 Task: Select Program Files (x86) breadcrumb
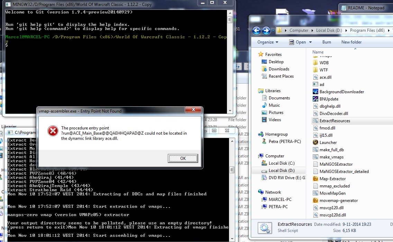(367, 30)
